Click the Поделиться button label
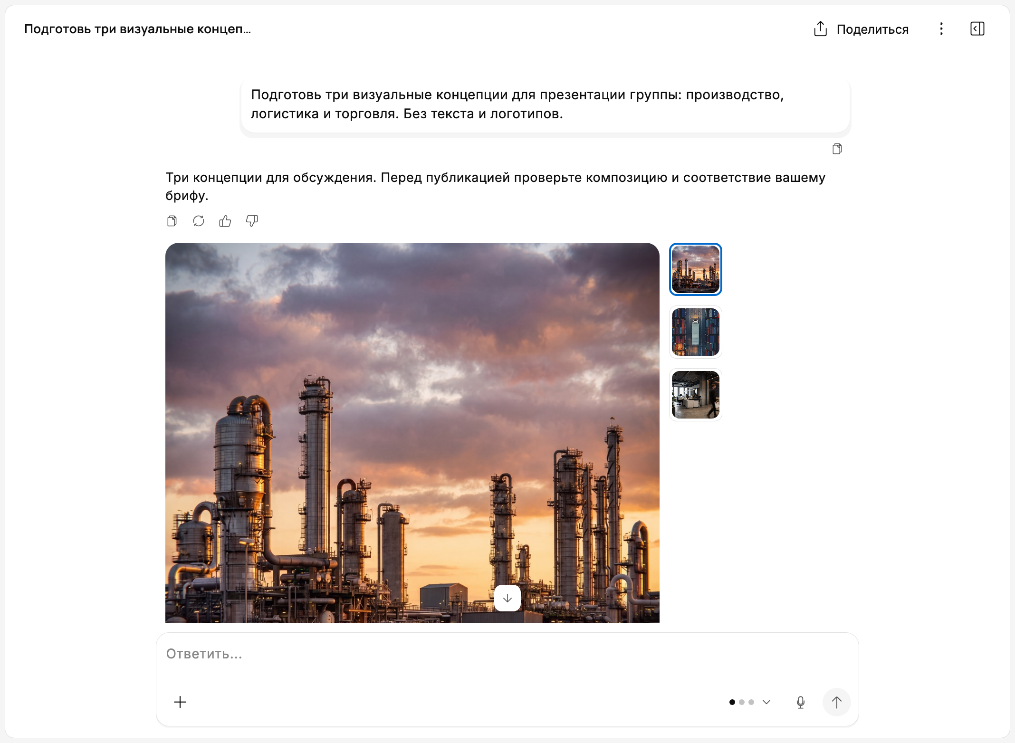 872,29
